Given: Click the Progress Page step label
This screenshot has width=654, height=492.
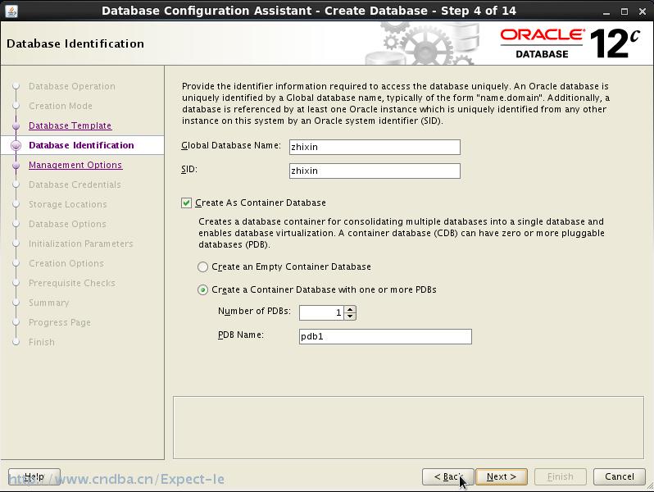Looking at the screenshot, I should click(x=60, y=322).
